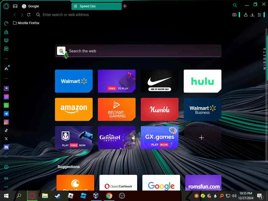Open the profile account icon
The height and width of the screenshot is (201, 268).
[245, 15]
